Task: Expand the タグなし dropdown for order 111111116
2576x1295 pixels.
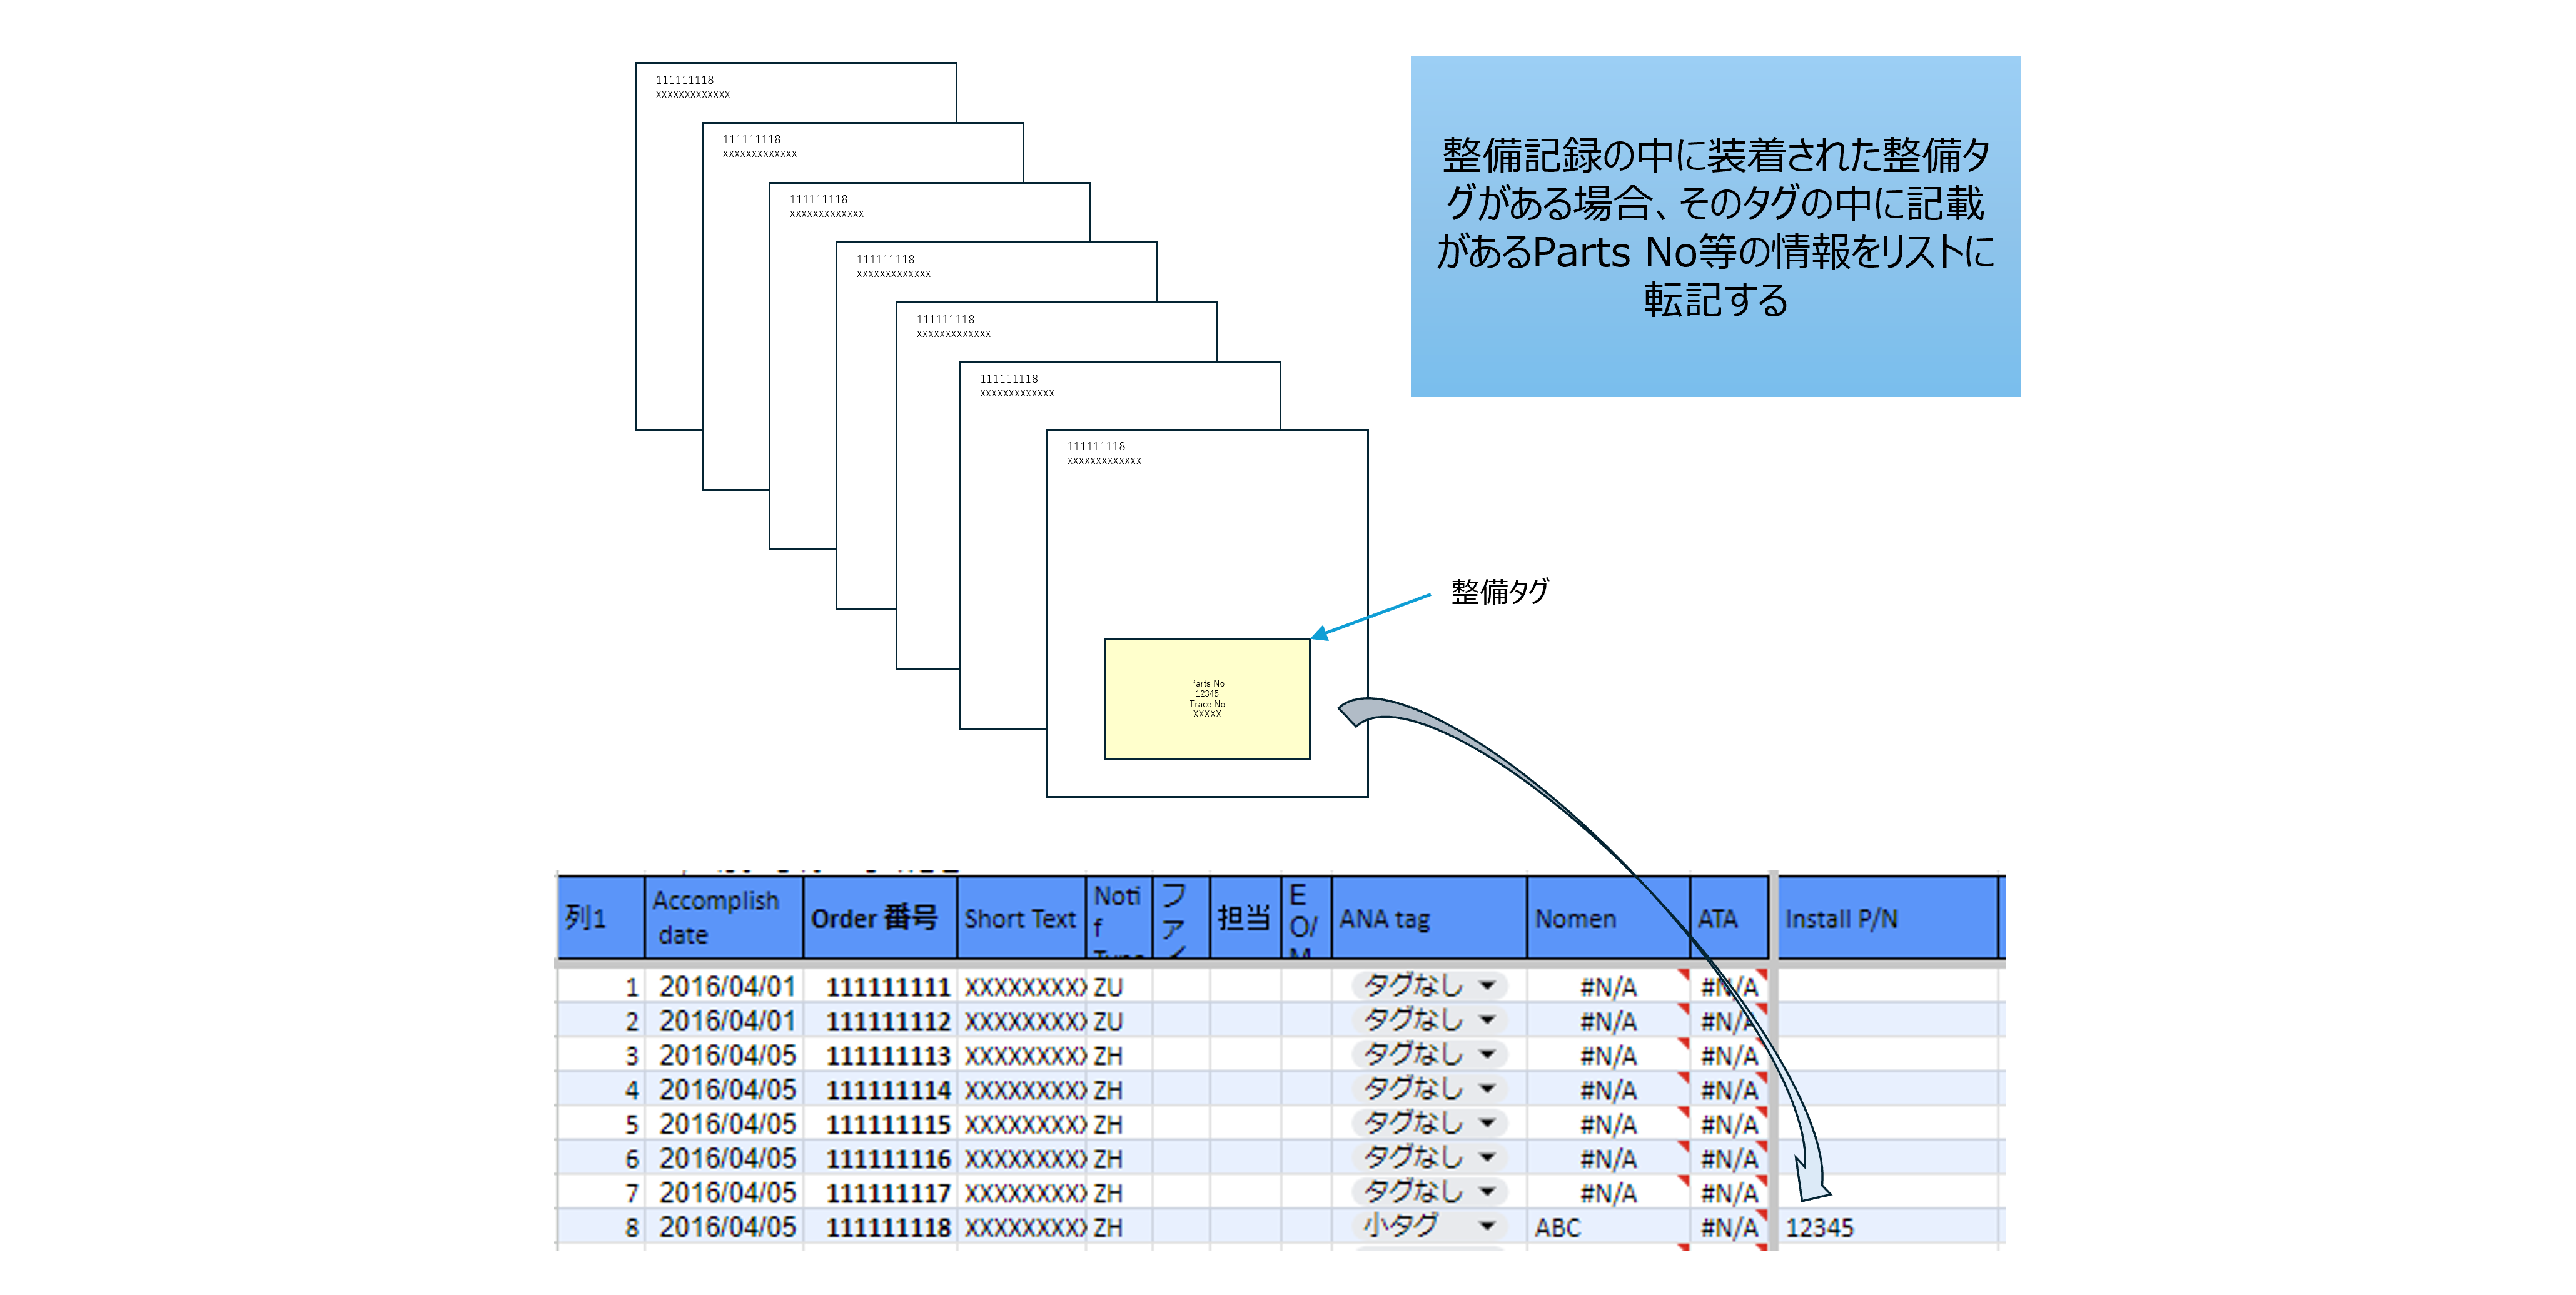Action: 1487,1158
